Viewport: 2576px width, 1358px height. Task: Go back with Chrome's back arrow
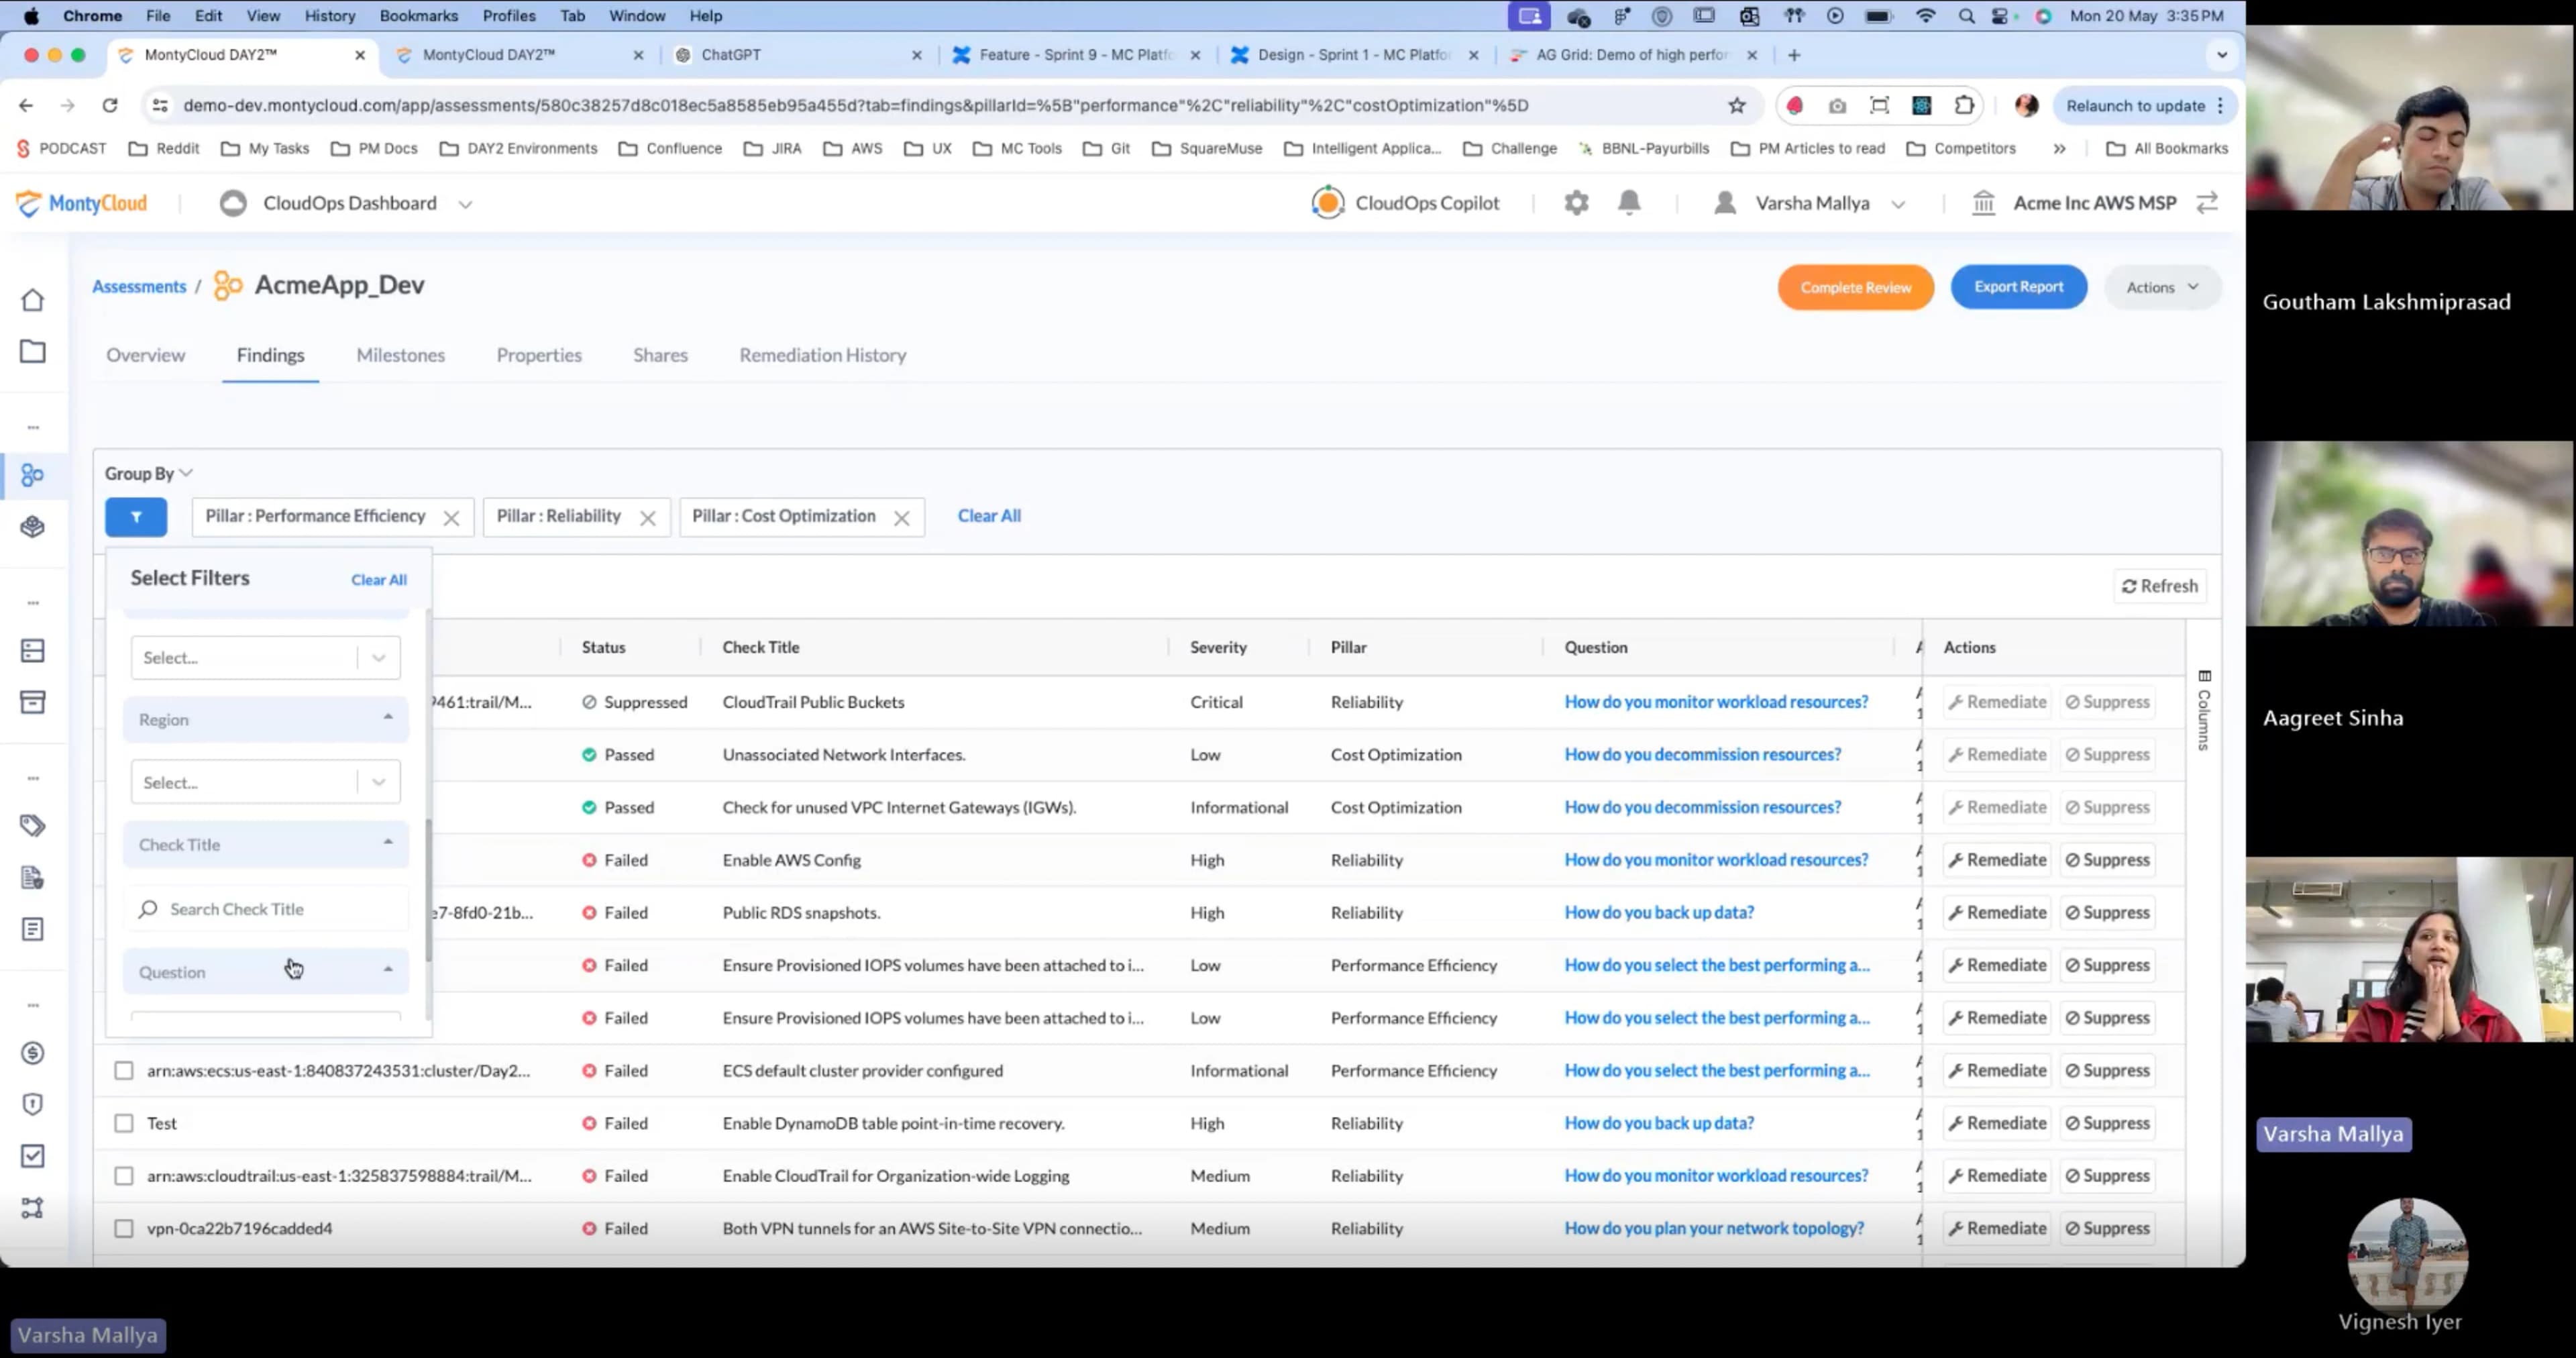pos(26,106)
